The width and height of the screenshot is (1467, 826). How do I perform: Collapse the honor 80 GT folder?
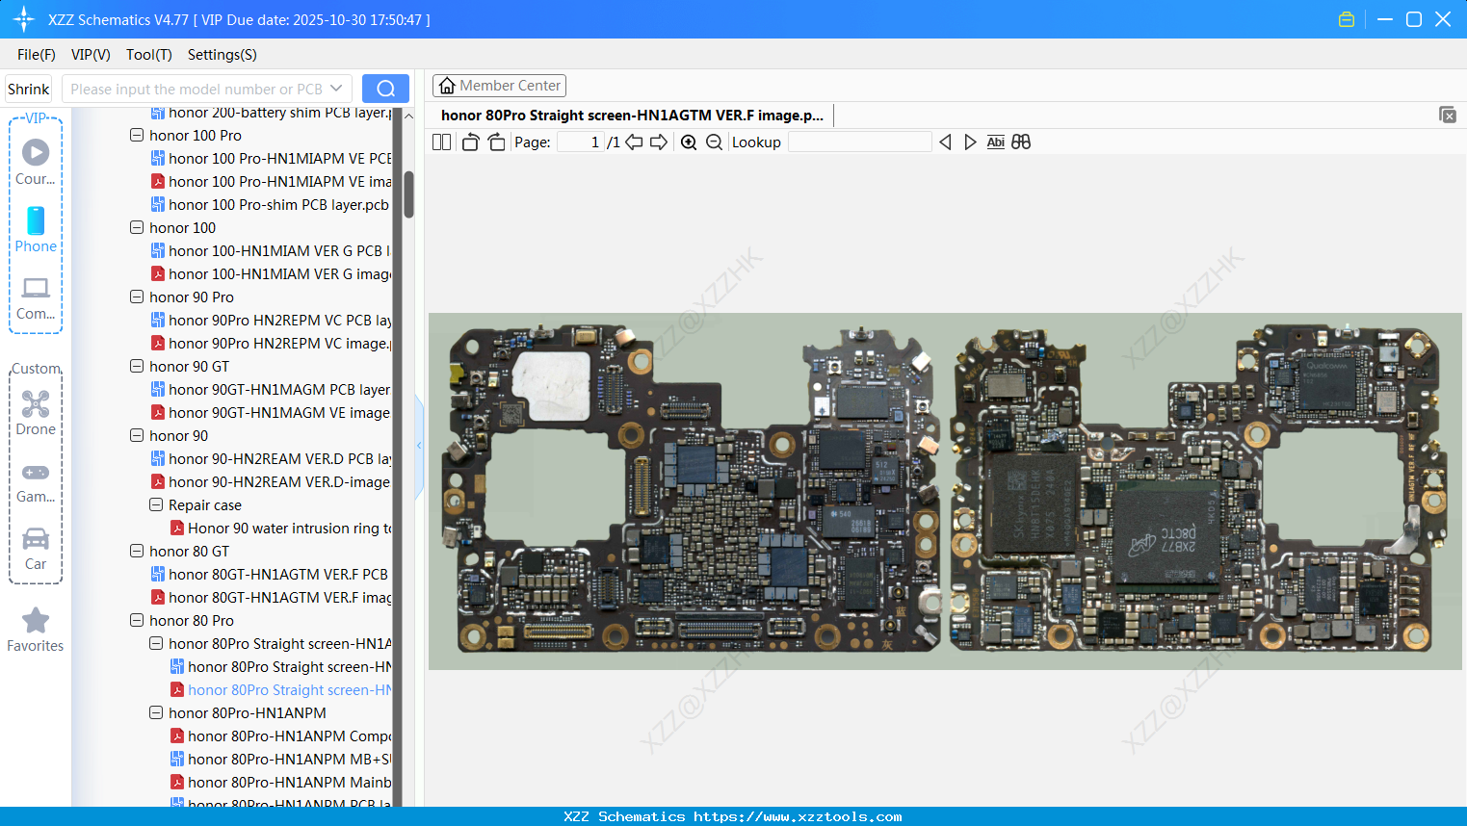(137, 552)
